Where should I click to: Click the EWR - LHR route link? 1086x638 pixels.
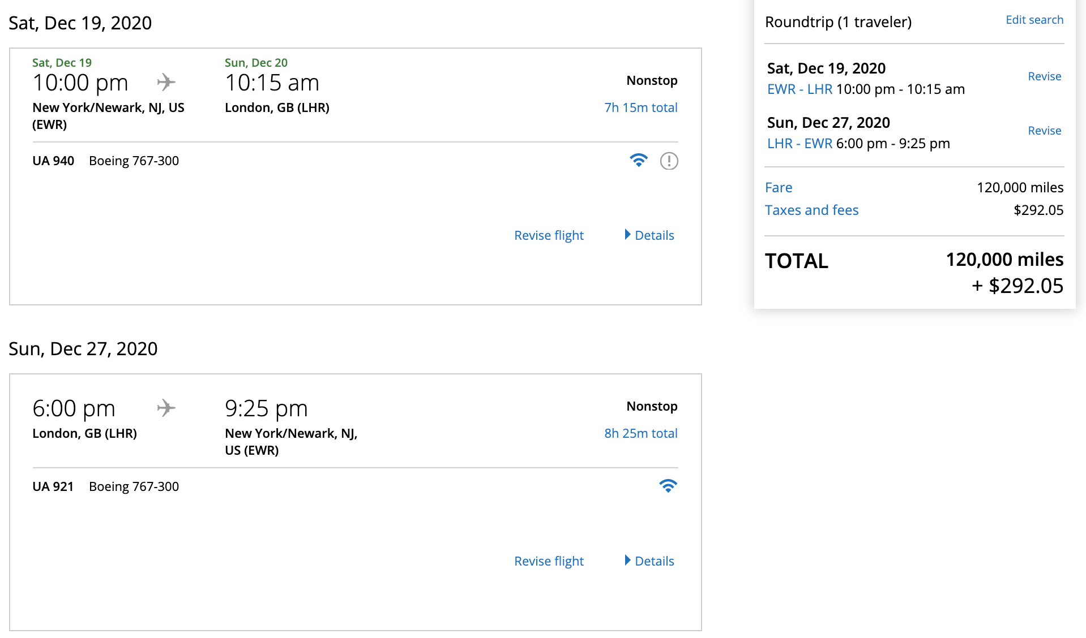click(x=799, y=89)
